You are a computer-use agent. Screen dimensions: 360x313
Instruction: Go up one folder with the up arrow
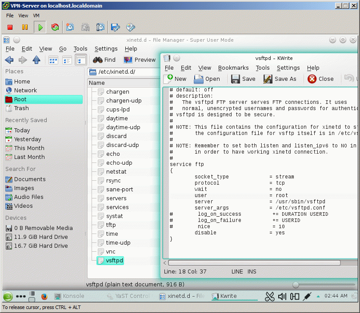tap(36, 60)
